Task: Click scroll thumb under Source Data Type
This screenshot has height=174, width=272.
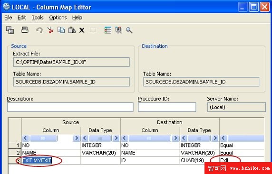Action: tap(100, 138)
